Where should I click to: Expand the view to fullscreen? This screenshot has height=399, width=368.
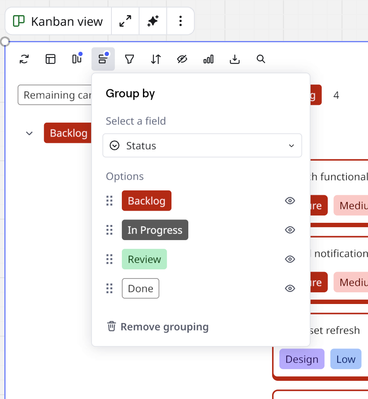coord(125,21)
